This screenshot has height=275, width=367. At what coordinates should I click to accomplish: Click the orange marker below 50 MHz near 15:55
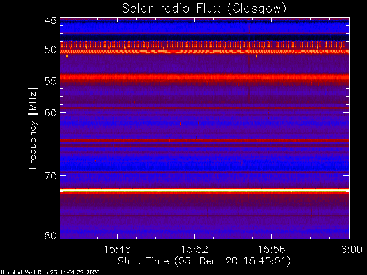(257, 56)
